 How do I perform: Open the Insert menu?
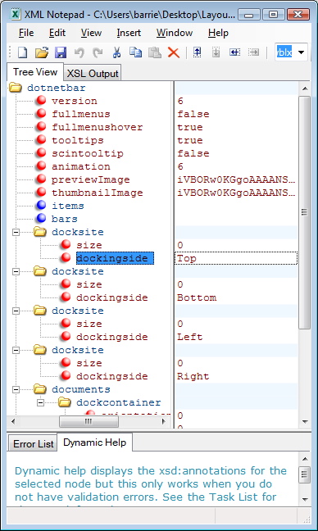pos(129,33)
